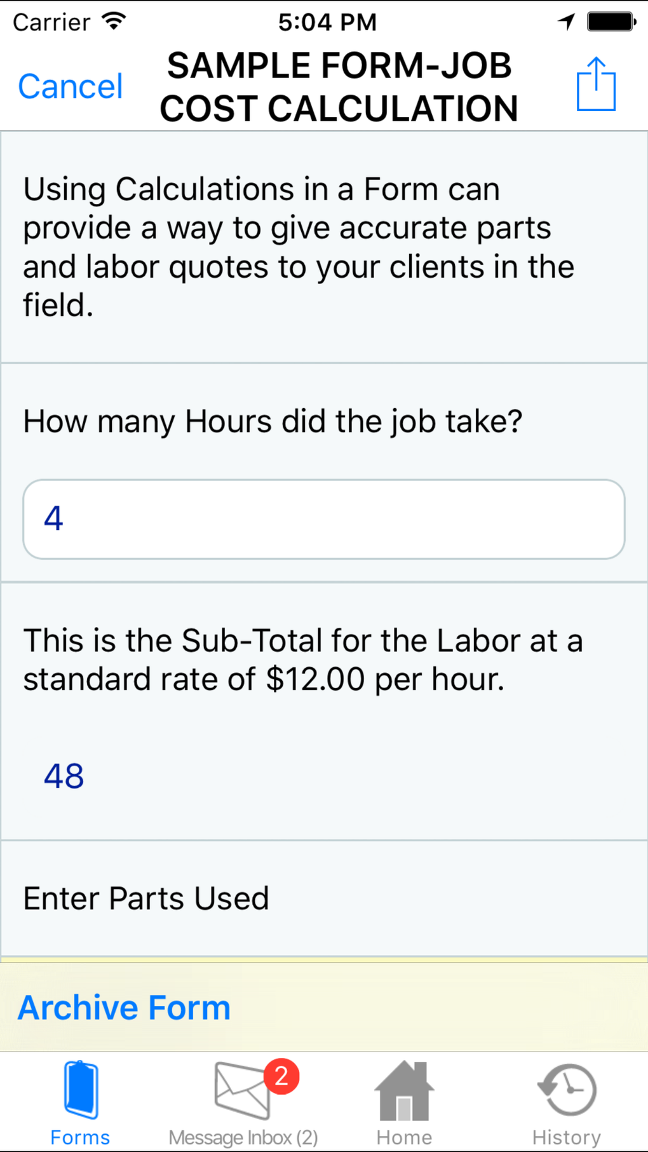Tap the Message Inbox envelope icon
This screenshot has width=648, height=1152.
click(241, 1090)
